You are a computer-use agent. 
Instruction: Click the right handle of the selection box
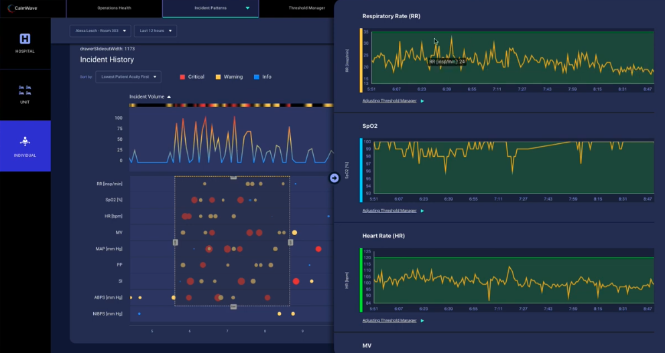pos(290,242)
